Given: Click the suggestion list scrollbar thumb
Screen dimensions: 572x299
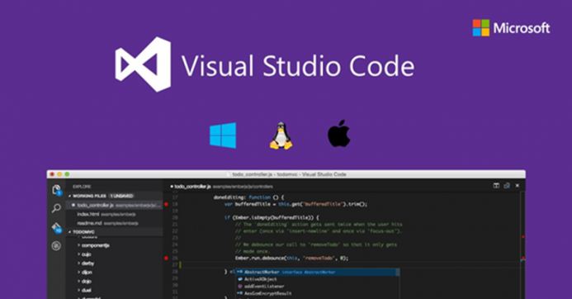Looking at the screenshot, I should [398, 273].
